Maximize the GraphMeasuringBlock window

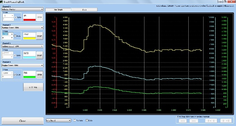click(x=225, y=1)
